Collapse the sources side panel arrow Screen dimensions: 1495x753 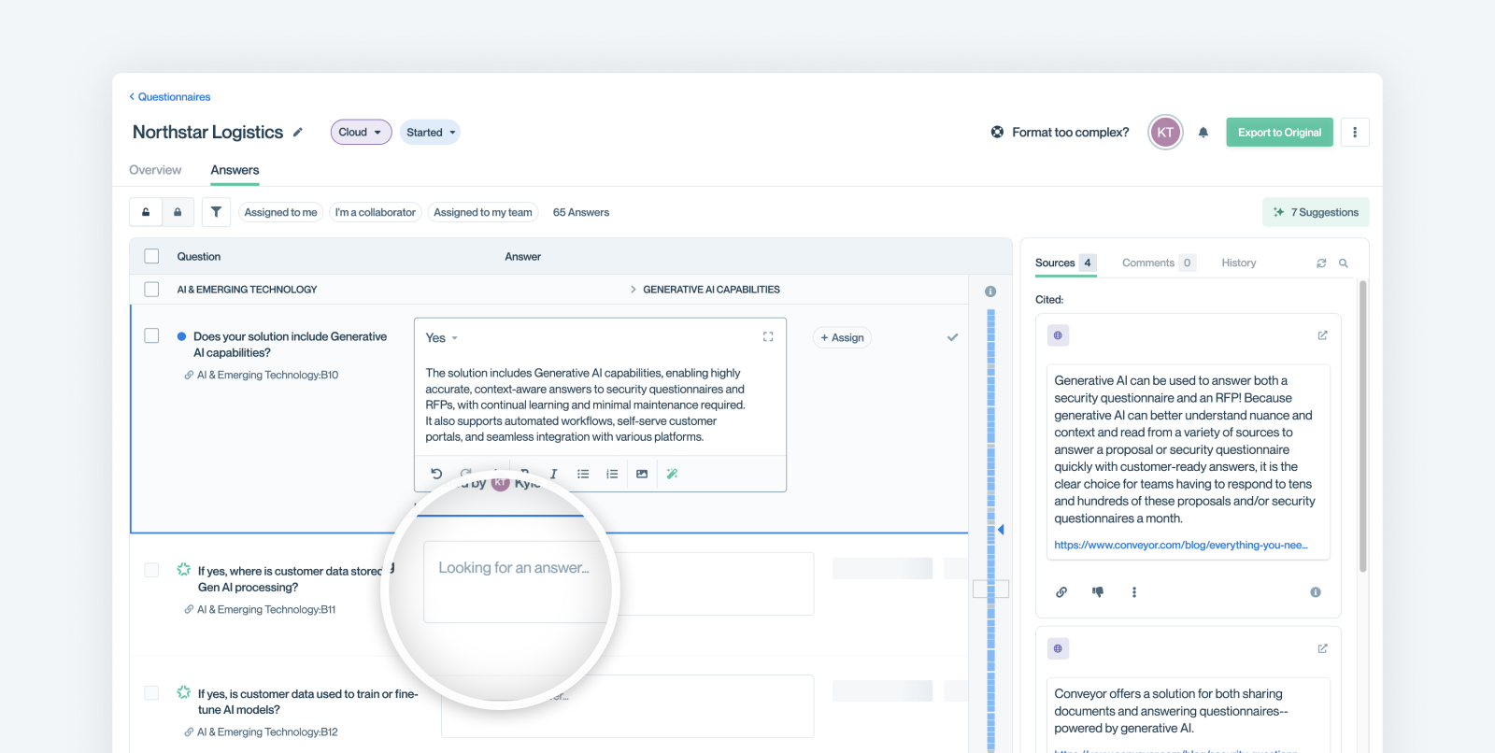pos(1001,530)
